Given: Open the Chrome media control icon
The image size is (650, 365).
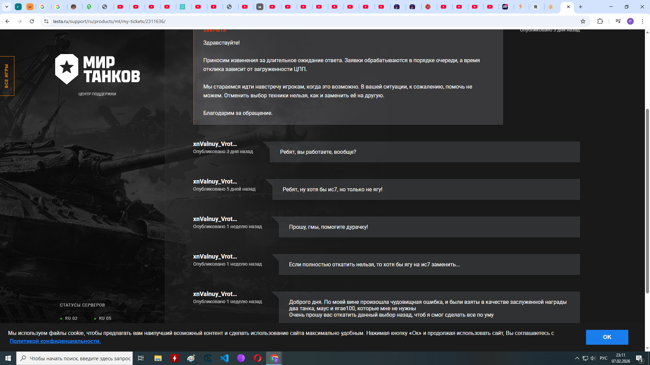Looking at the screenshot, I should coord(618,21).
